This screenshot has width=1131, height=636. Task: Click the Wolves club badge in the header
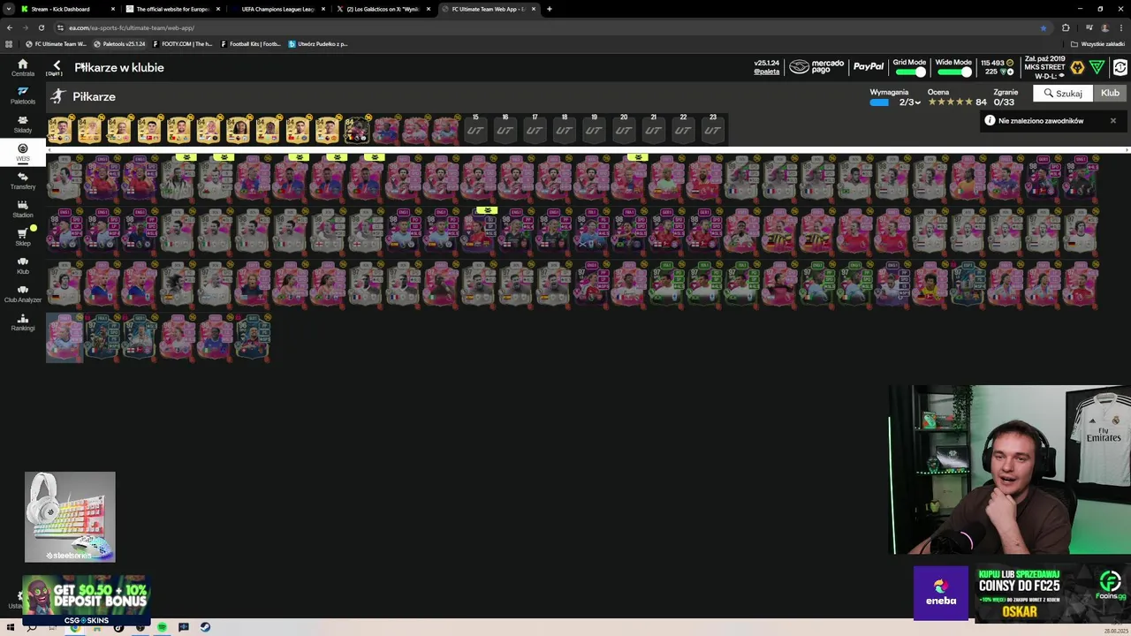pyautogui.click(x=1077, y=67)
